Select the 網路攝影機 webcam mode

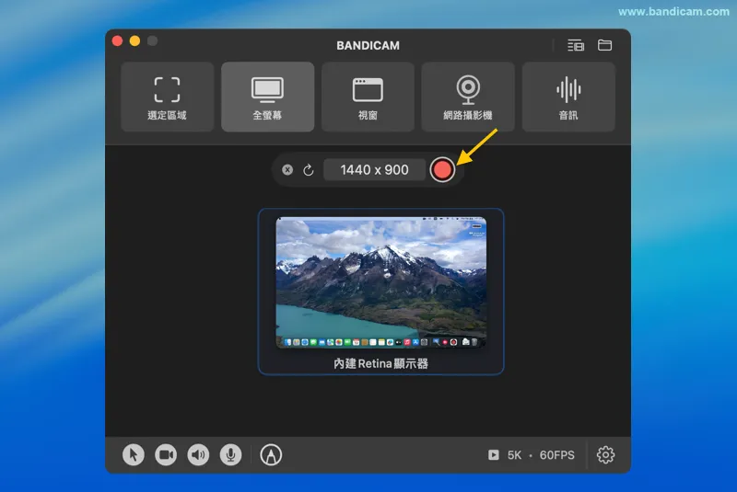click(x=468, y=97)
